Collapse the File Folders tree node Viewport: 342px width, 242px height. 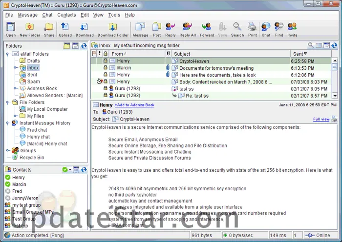pyautogui.click(x=7, y=102)
